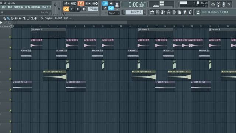Open clip menu of first VEDH Uplifter 012 clip

point(44,72)
